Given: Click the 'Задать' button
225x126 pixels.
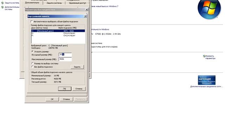Looking at the screenshot, I should (x=77, y=67).
